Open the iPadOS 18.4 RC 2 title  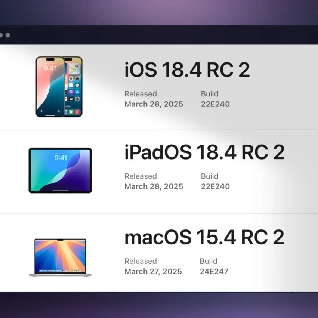tap(204, 152)
